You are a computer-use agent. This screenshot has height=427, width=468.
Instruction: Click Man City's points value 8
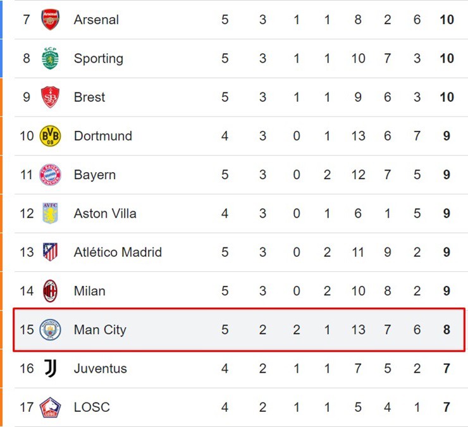click(446, 330)
